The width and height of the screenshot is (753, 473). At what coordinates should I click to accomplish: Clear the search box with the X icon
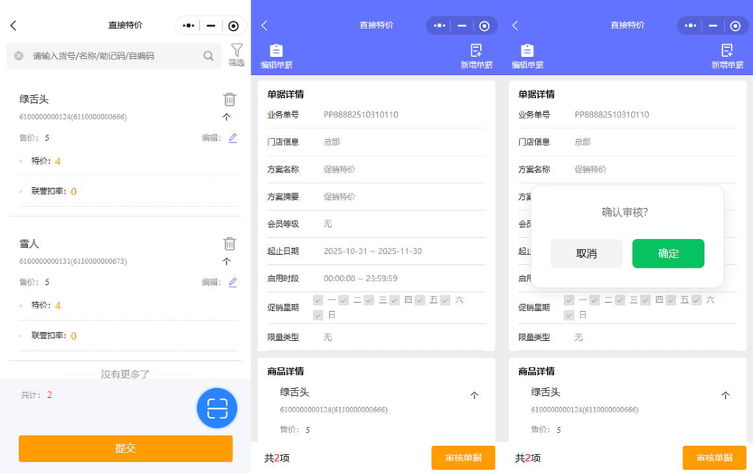click(x=19, y=56)
